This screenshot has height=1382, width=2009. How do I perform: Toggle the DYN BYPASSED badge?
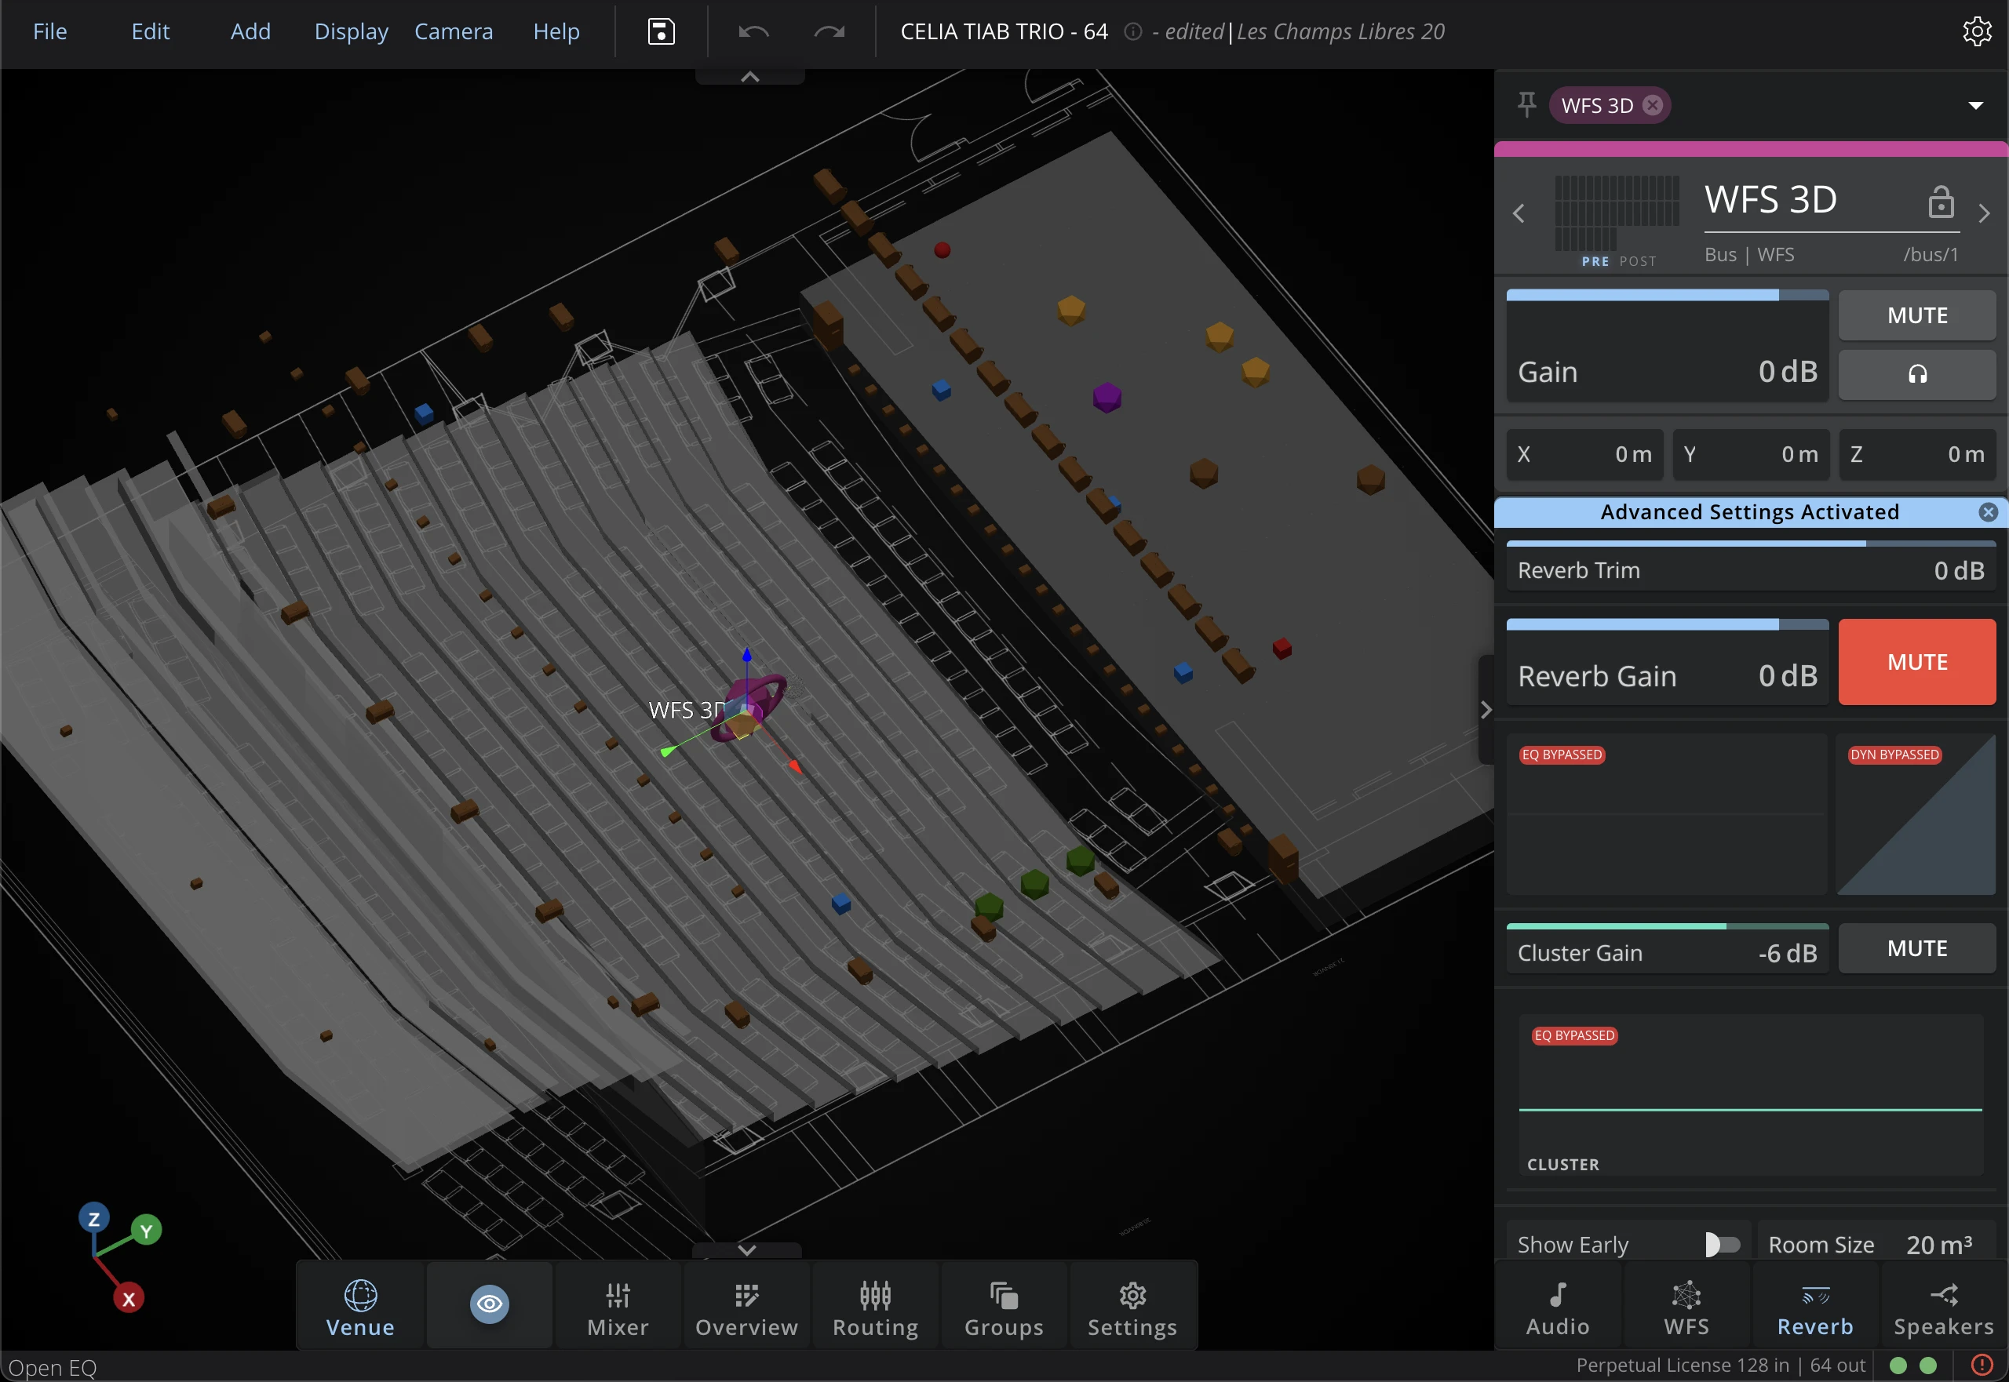pyautogui.click(x=1894, y=755)
